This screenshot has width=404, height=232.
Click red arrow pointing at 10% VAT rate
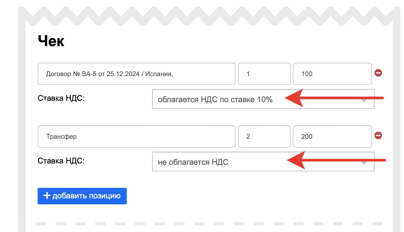coord(333,98)
